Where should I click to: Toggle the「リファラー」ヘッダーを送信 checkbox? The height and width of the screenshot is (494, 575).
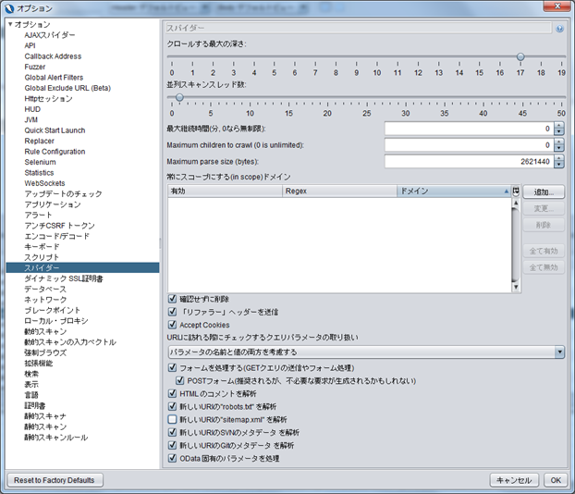[172, 312]
